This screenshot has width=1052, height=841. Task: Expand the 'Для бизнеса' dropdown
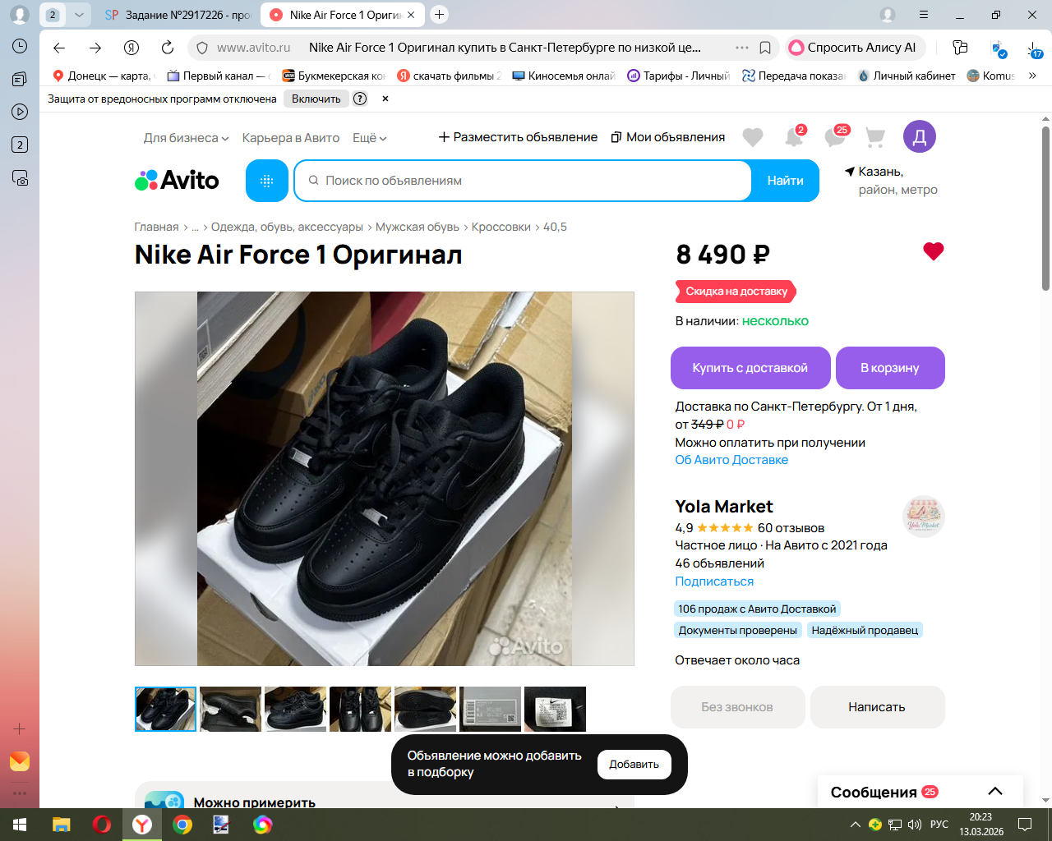(186, 138)
